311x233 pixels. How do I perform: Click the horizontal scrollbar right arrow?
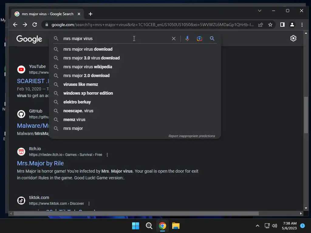pos(301,213)
